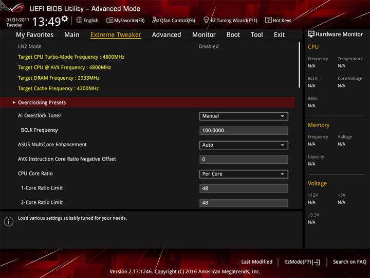Click the English language button
Screen dimensions: 370x278
tap(87, 20)
